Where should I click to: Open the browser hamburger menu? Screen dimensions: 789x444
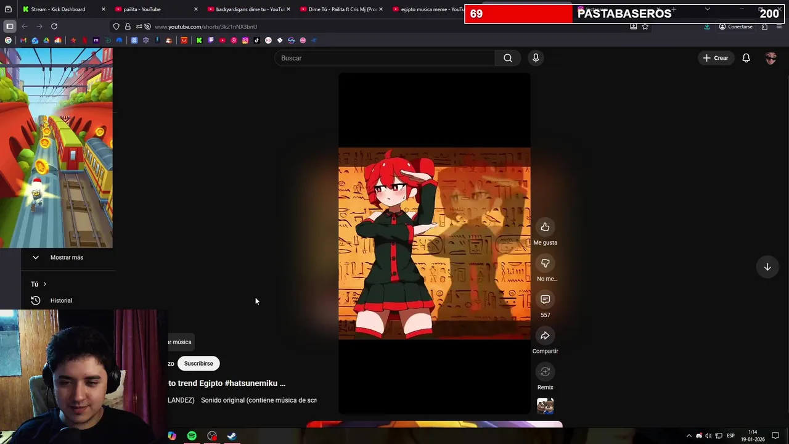pos(780,27)
